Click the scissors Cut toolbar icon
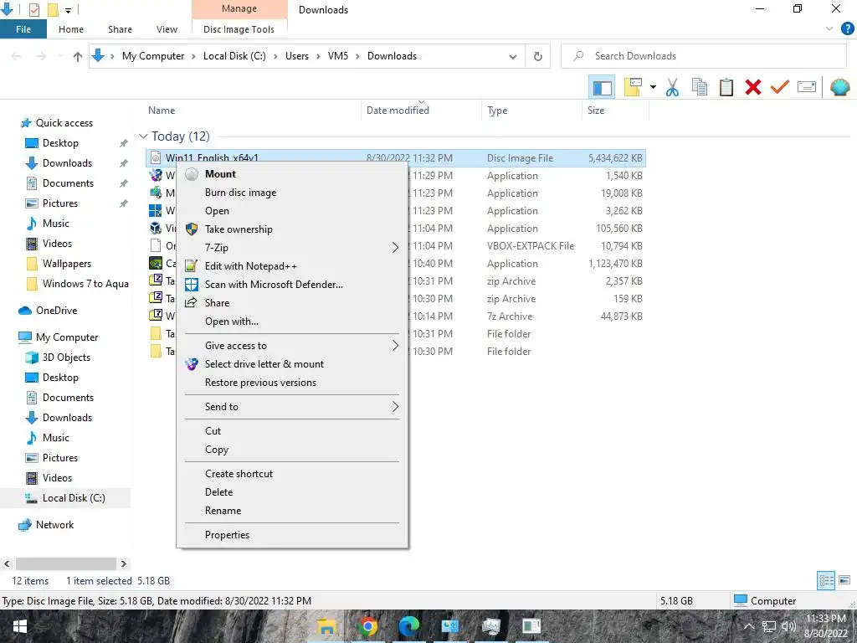Image resolution: width=857 pixels, height=643 pixels. click(672, 87)
